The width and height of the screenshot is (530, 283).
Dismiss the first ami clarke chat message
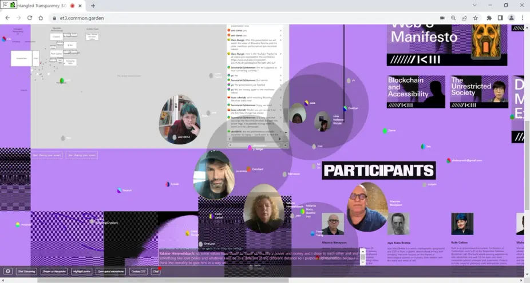click(280, 31)
